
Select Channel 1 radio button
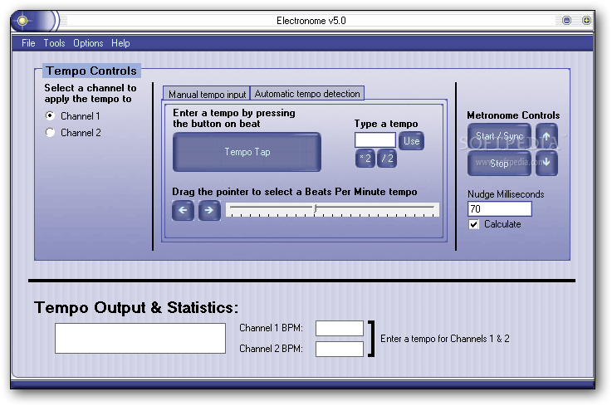[50, 116]
